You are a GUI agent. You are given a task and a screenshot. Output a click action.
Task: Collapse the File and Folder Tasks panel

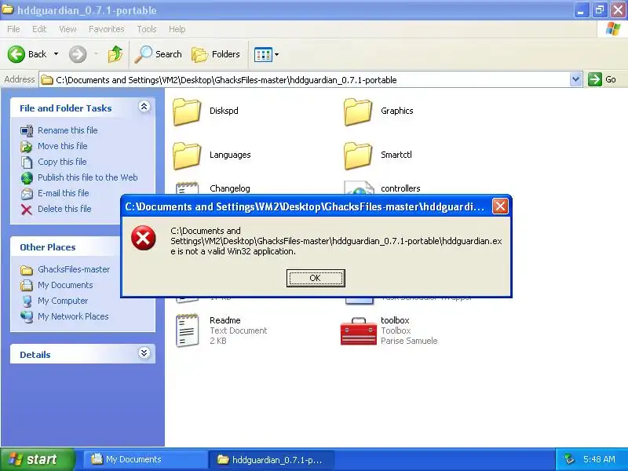(144, 107)
